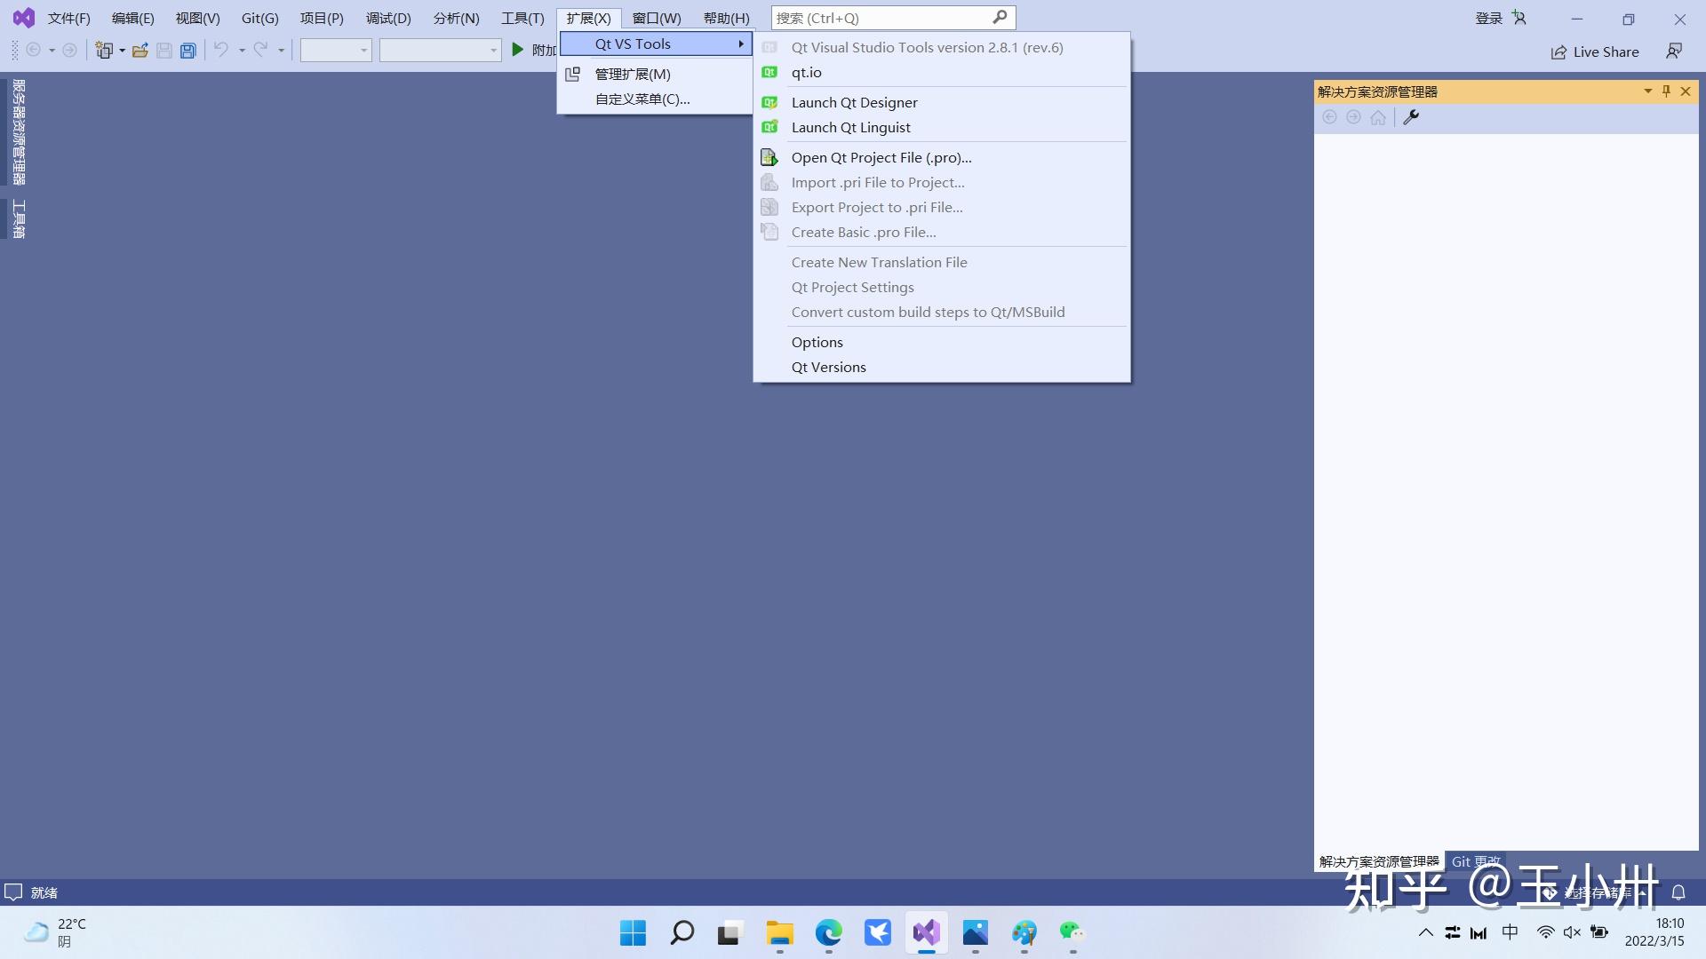This screenshot has height=959, width=1706.
Task: Click the redo toolbar icon
Action: 260,51
